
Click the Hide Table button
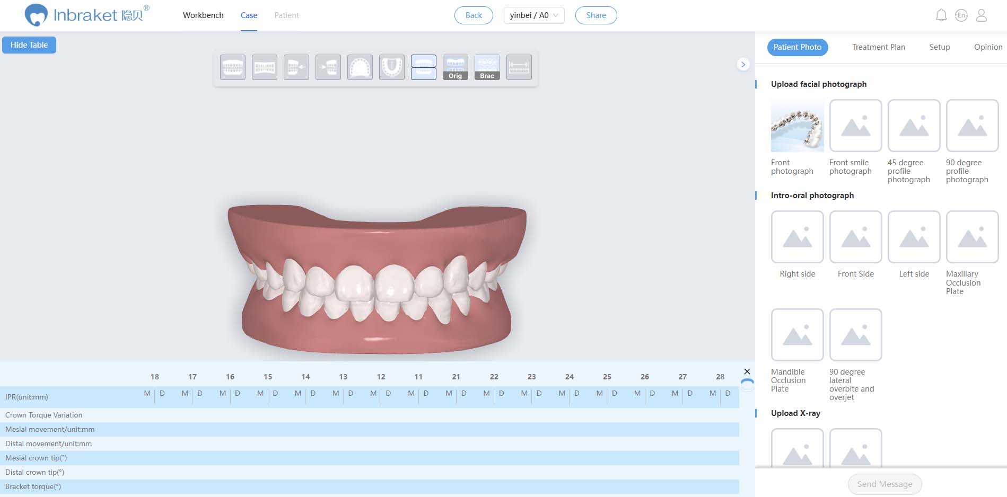click(29, 45)
